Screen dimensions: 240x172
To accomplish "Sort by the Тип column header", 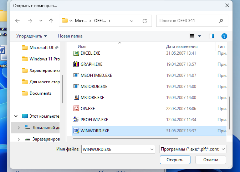I will click(221, 46).
